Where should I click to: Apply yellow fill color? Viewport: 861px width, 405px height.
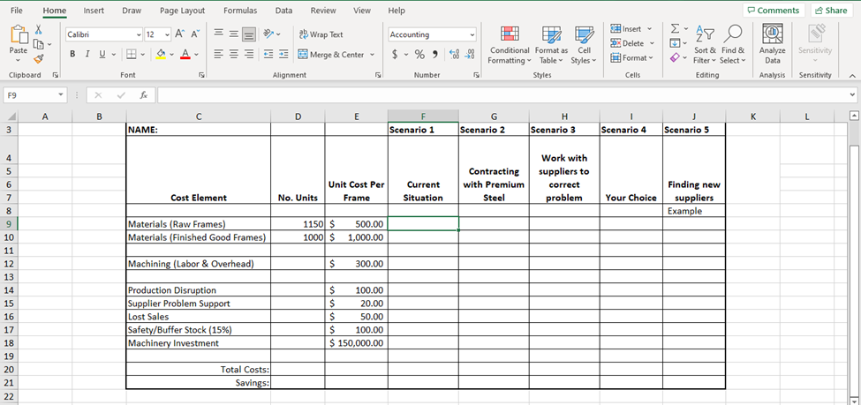tap(161, 55)
